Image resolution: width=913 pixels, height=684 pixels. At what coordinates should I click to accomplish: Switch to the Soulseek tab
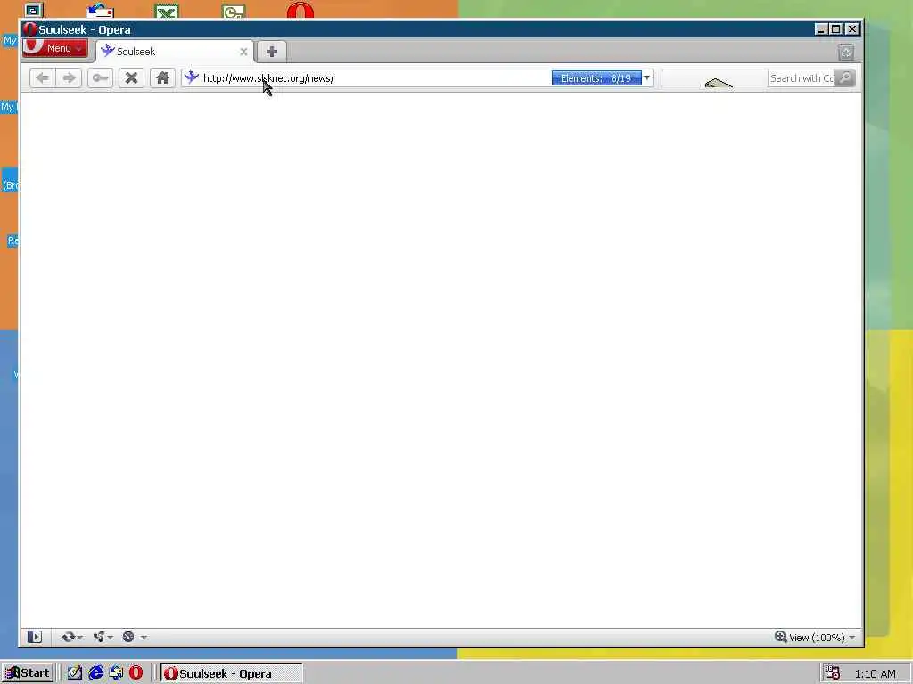click(x=174, y=51)
